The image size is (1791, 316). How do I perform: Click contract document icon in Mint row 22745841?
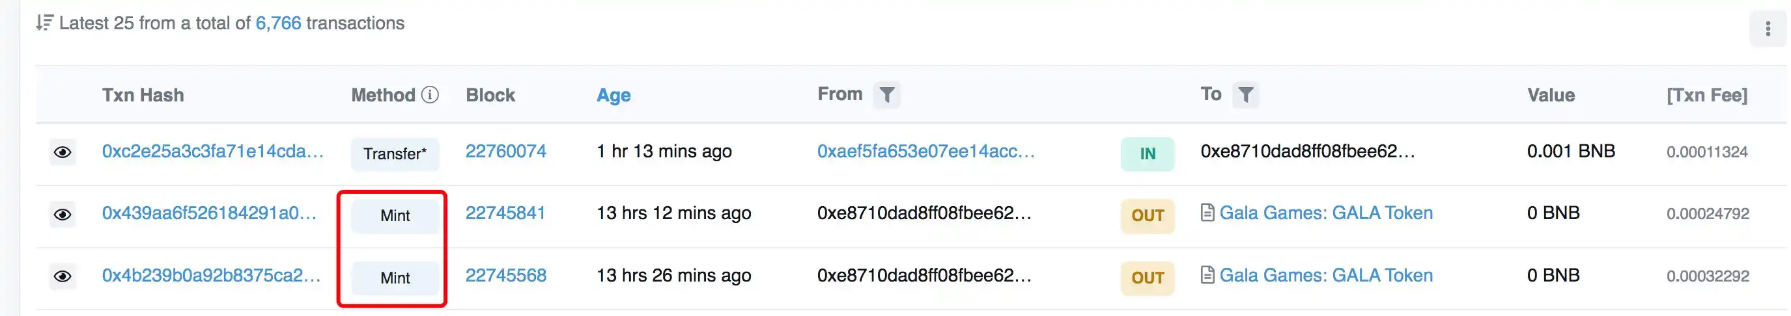point(1207,213)
